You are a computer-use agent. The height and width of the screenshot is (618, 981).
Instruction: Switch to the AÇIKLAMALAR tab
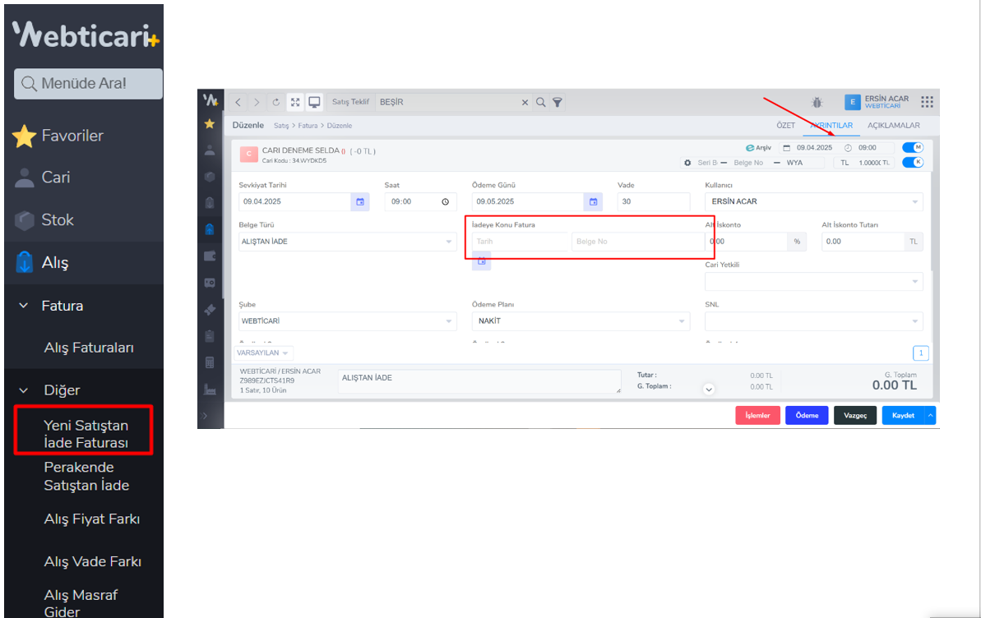[888, 126]
